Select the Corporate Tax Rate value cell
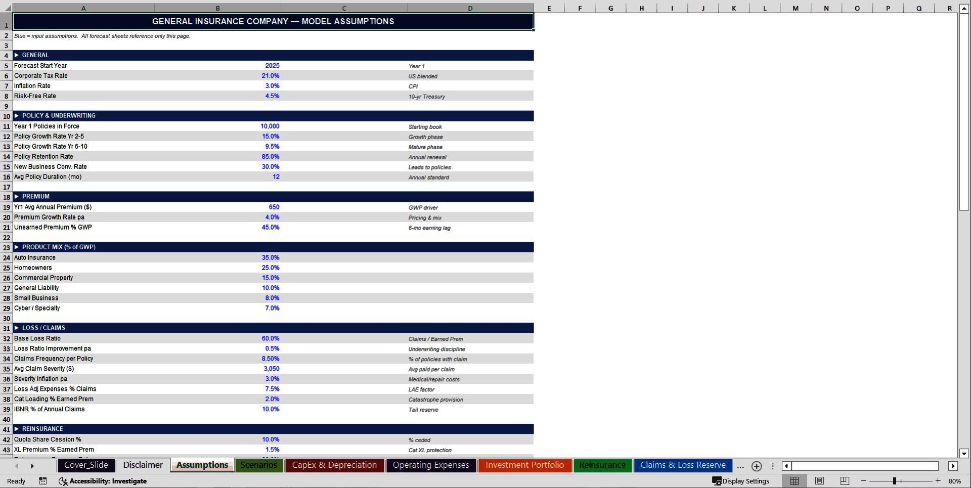This screenshot has height=488, width=971. click(217, 75)
